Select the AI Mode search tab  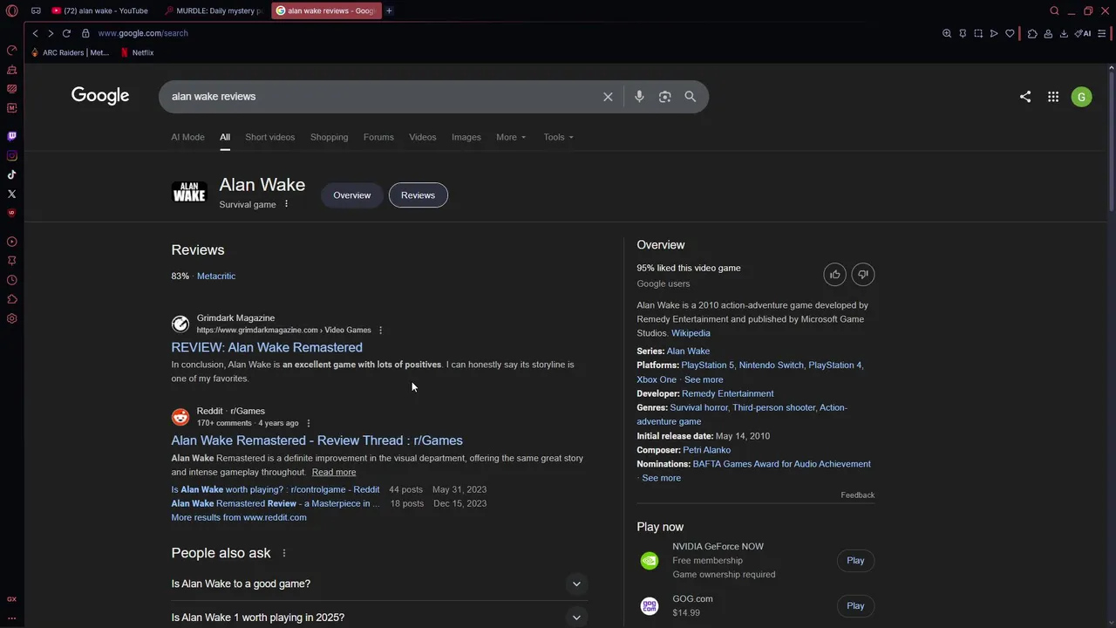(187, 137)
